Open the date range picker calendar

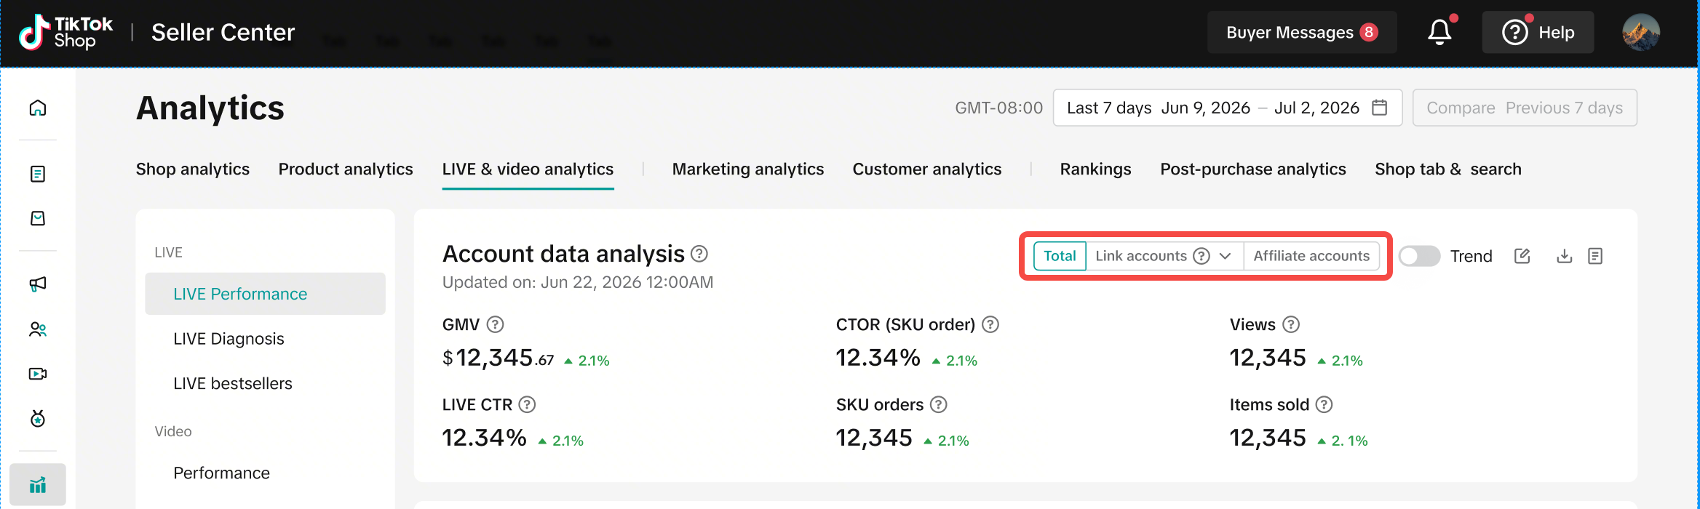click(x=1379, y=108)
